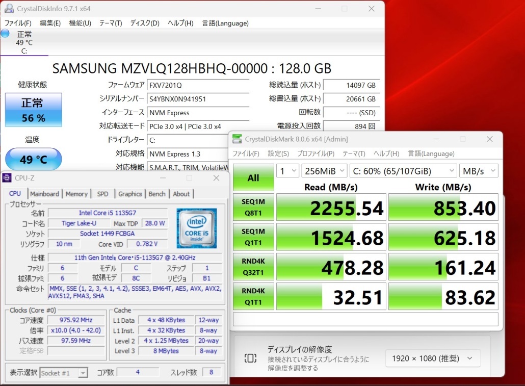Click the Max TDP value 28.0 W
The height and width of the screenshot is (386, 525).
click(154, 223)
